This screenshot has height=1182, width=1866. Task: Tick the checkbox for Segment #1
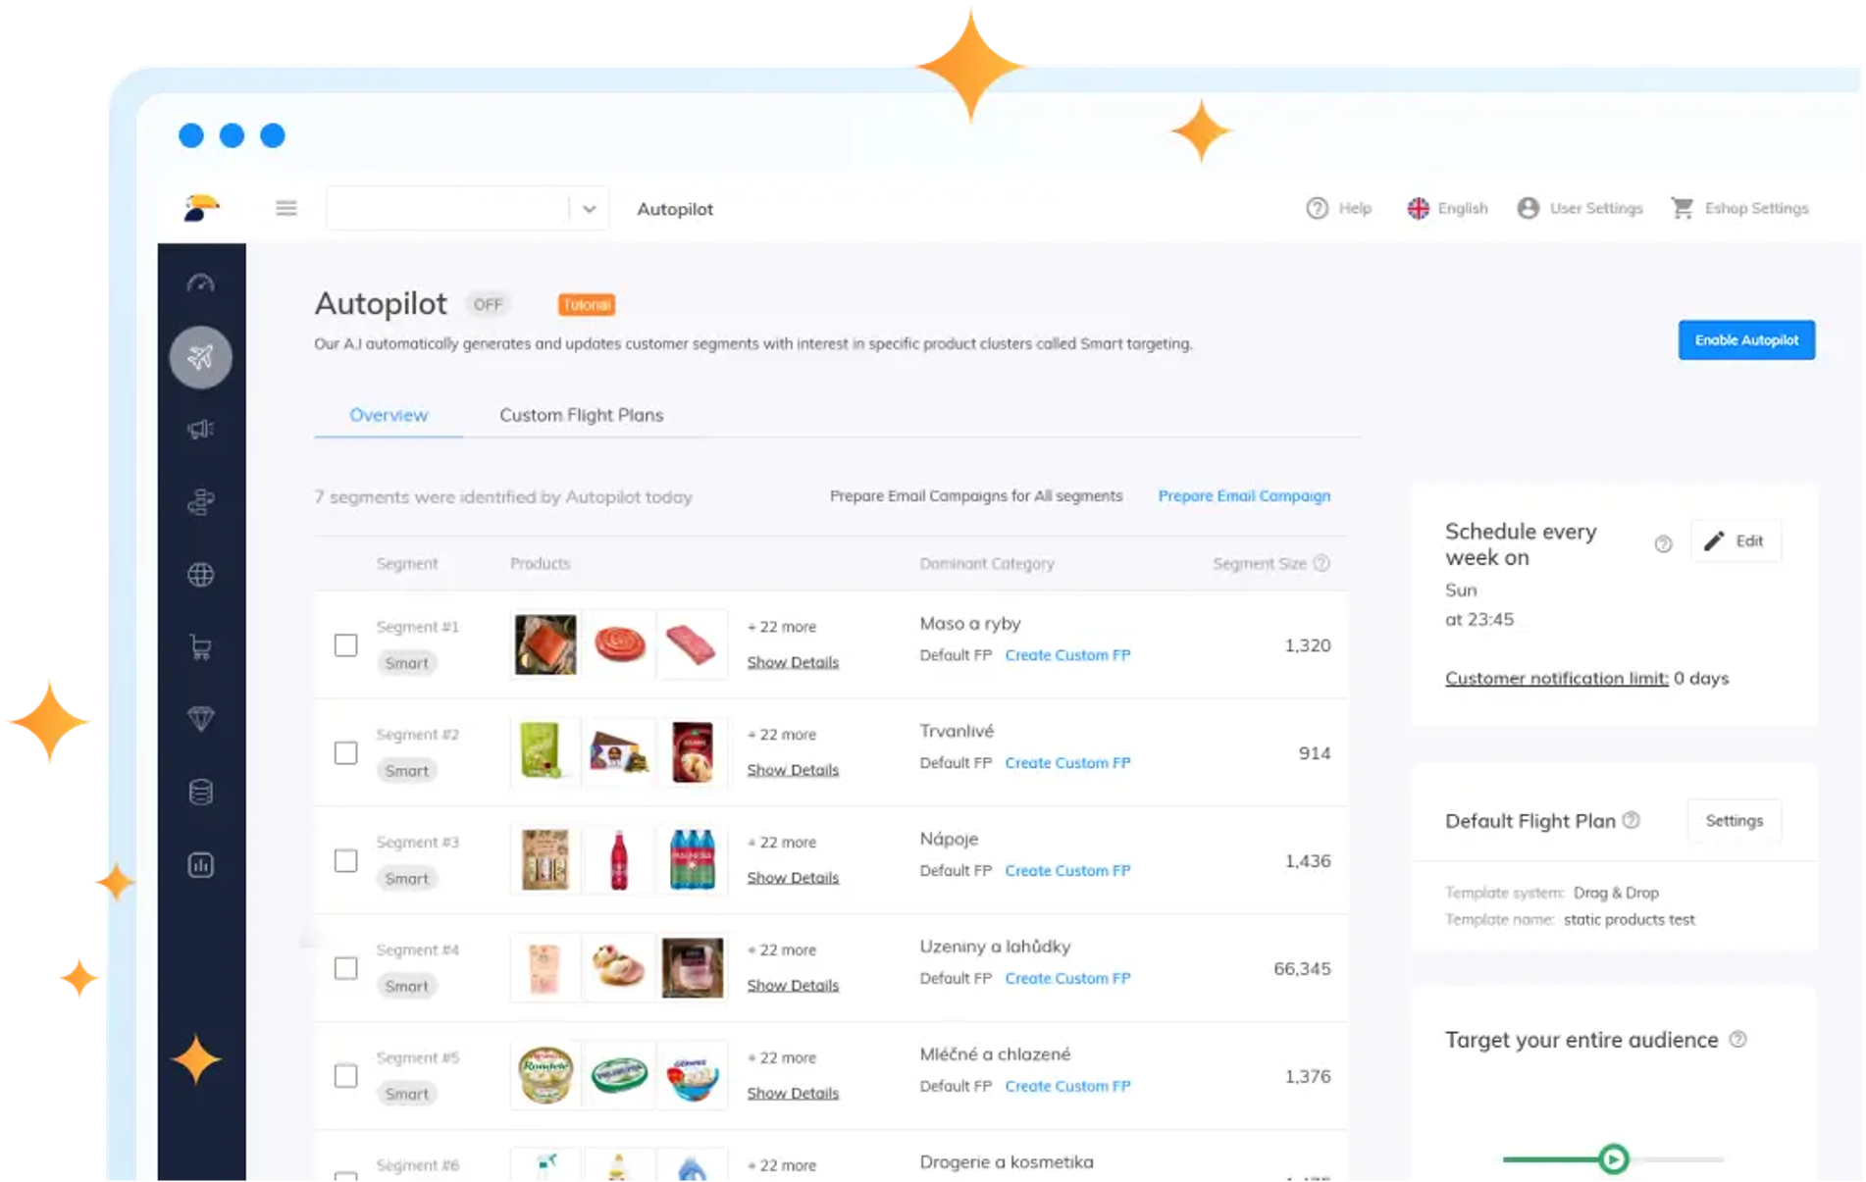[345, 644]
